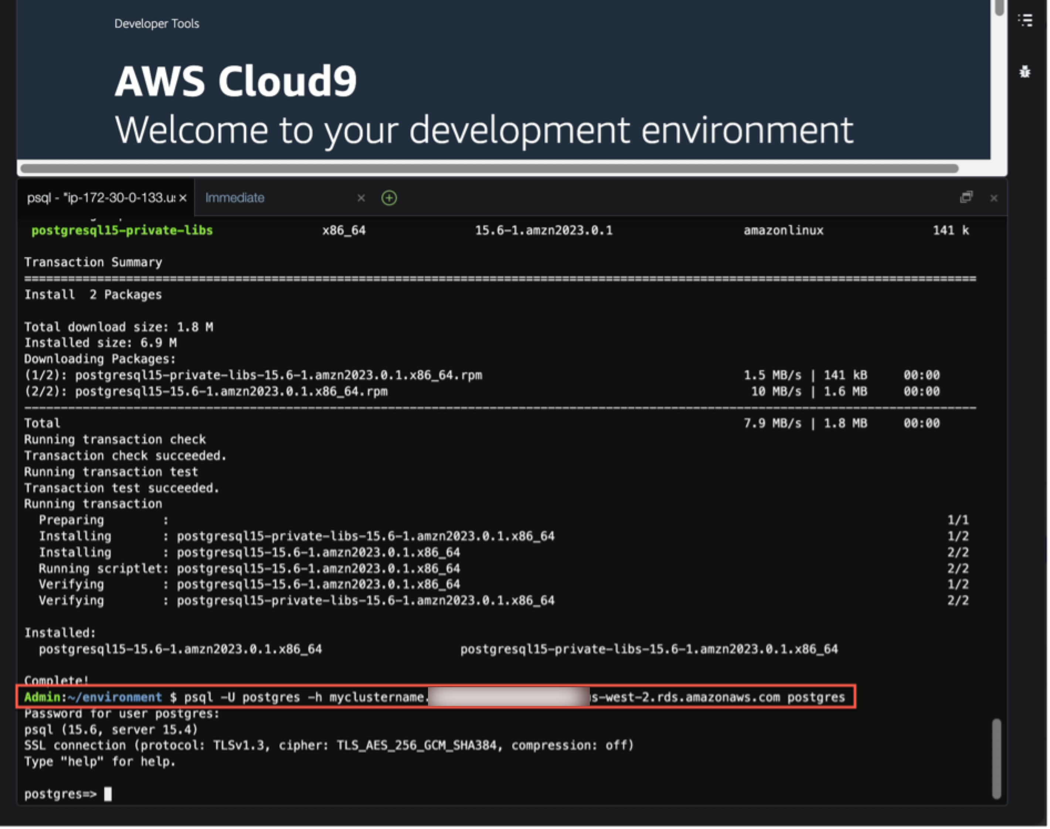Click 'Type "help" for help.' line

(100, 761)
